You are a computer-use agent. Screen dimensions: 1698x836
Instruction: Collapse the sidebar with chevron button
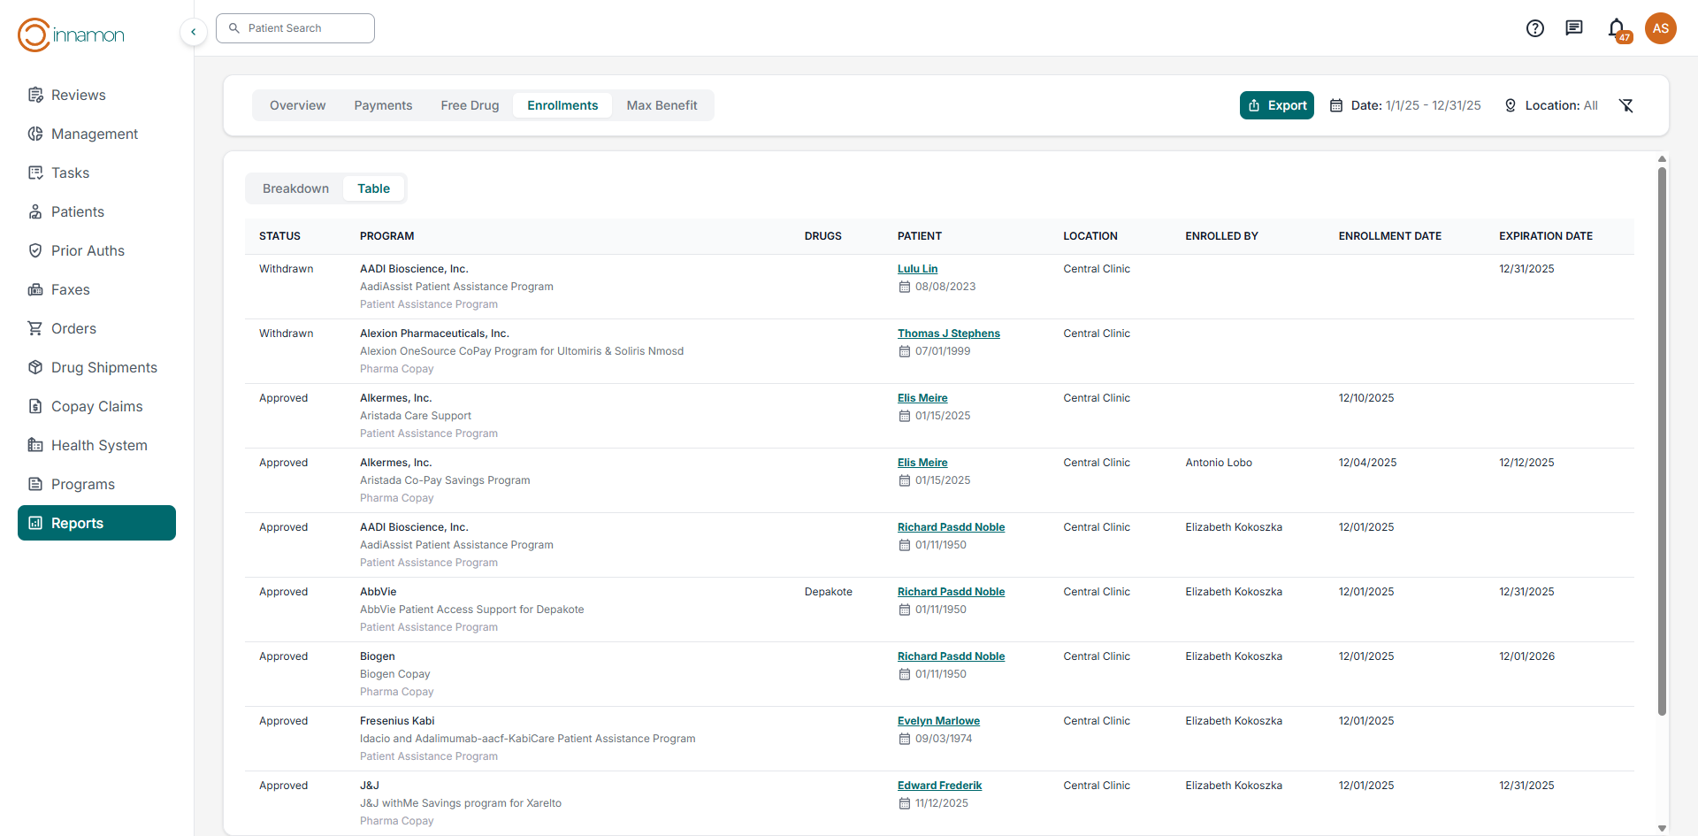click(194, 32)
